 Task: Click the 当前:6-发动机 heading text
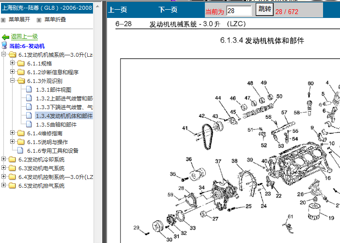click(27, 46)
